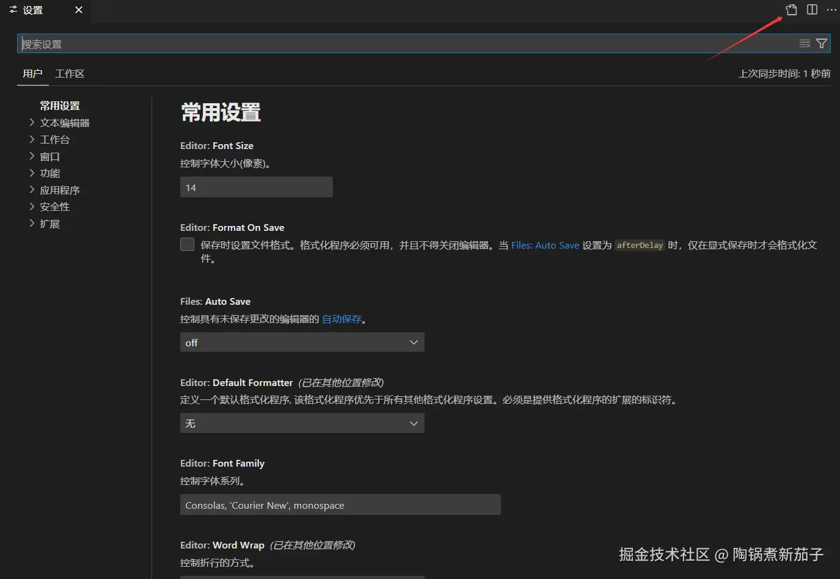
Task: Open the 自动保存 documentation link
Action: coord(341,319)
